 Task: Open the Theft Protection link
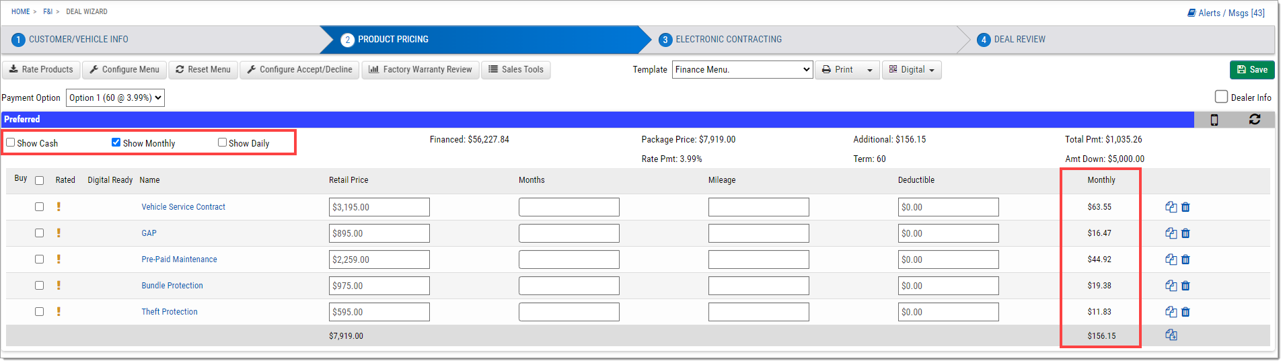click(170, 312)
